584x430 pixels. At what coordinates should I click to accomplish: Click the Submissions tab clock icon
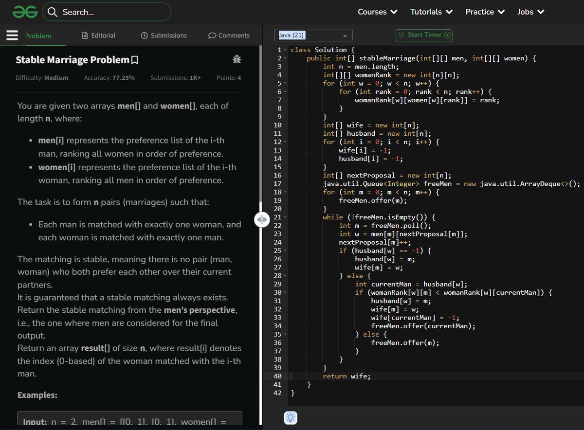(144, 36)
